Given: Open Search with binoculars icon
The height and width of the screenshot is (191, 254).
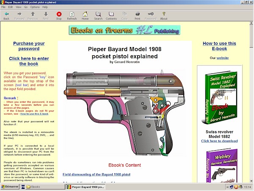Looking at the screenshot, I should tap(98, 14).
